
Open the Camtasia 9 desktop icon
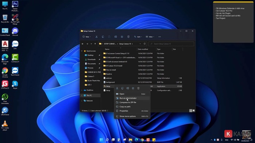coord(15,58)
